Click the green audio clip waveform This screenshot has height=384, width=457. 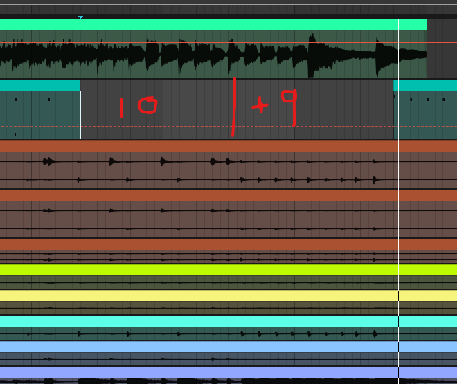(x=208, y=59)
